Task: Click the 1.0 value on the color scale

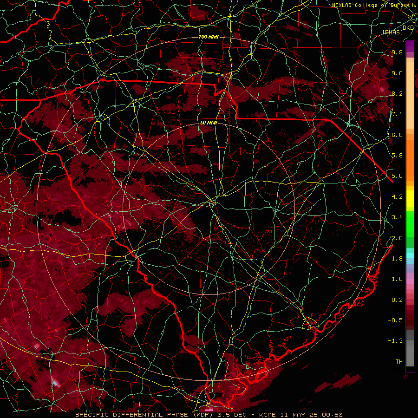Action: point(397,279)
